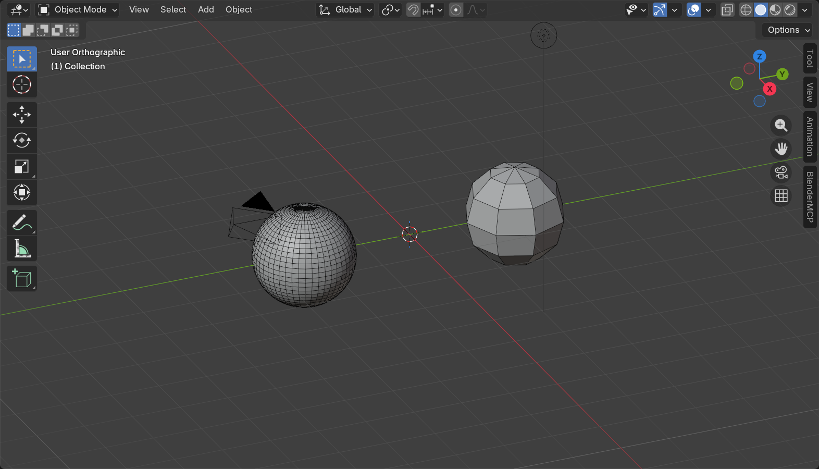The image size is (819, 469).
Task: Open the Animation sidebar tab
Action: coord(810,137)
